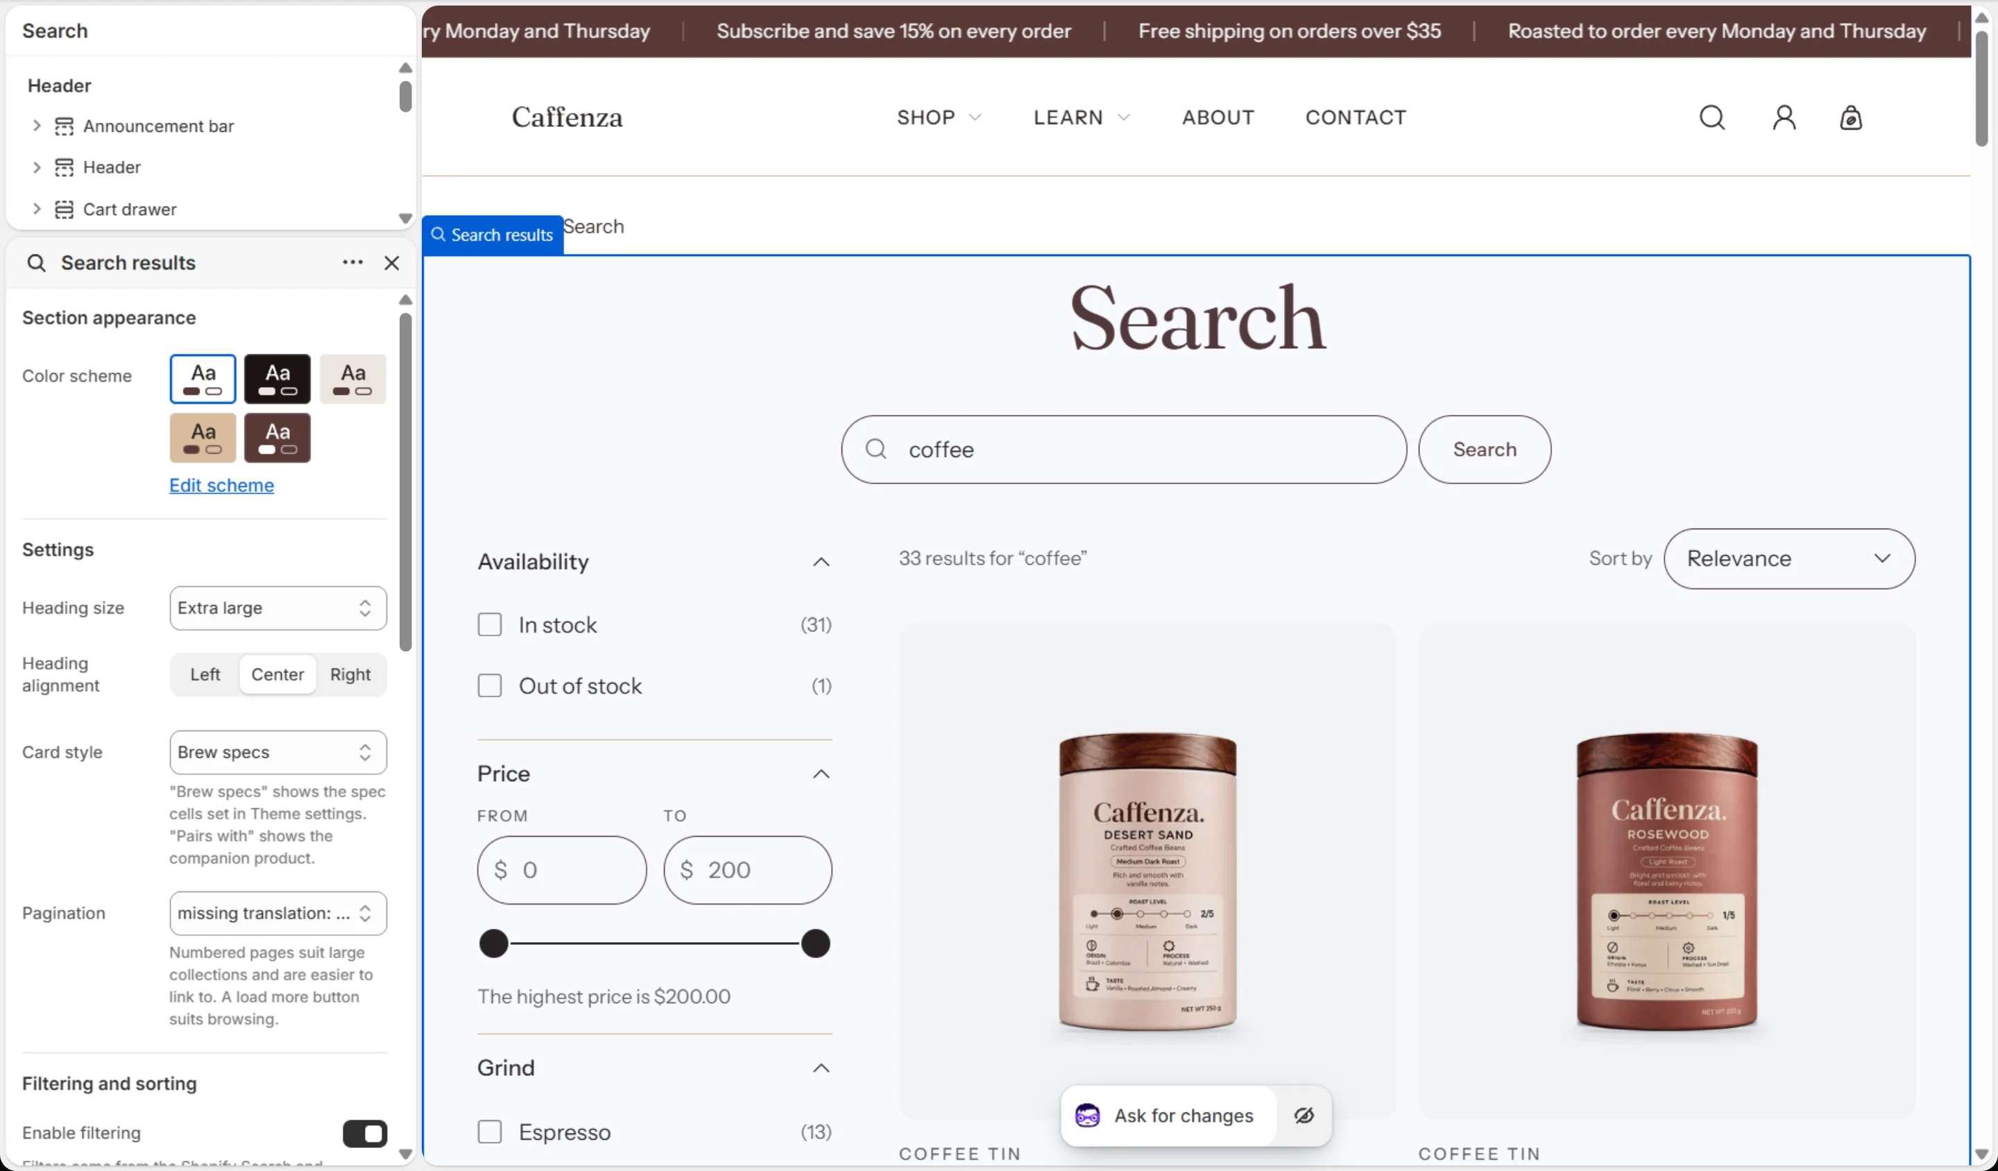Expand the Announcement bar tree item
The image size is (1998, 1171).
37,126
